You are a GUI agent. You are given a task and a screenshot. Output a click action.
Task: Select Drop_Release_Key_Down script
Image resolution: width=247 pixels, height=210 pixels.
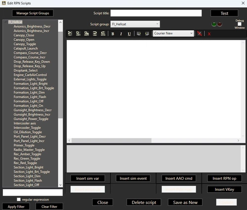coord(32,62)
